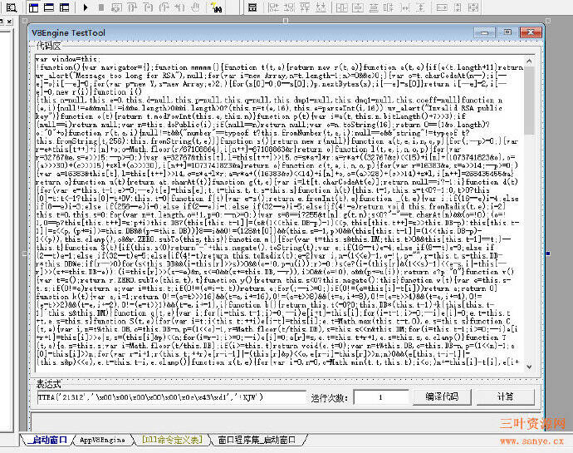Click the third window layout toolbar icon
This screenshot has width=573, height=453.
[61, 7]
